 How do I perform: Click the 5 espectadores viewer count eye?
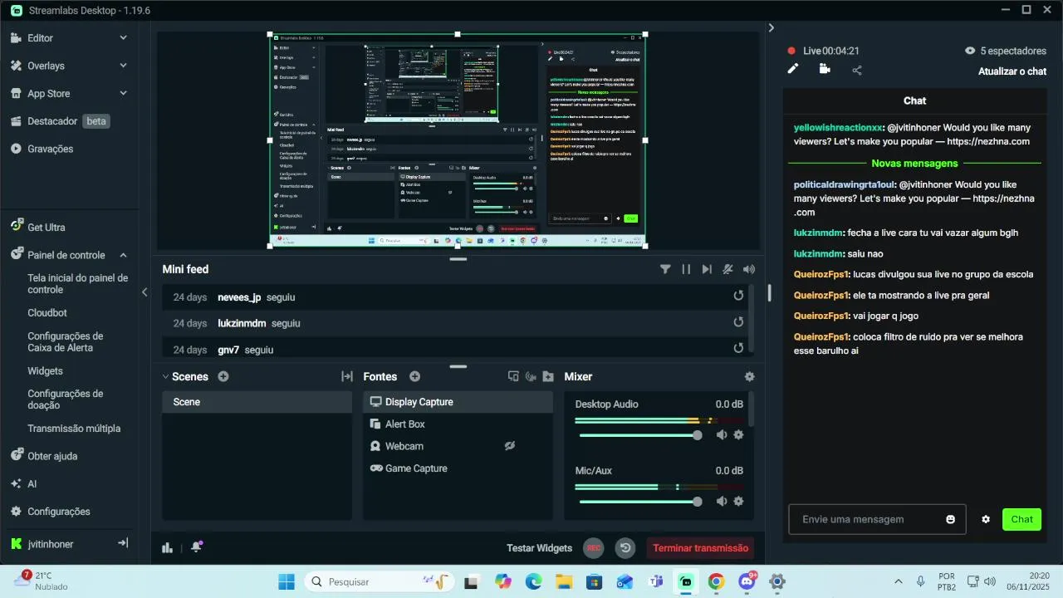[970, 51]
